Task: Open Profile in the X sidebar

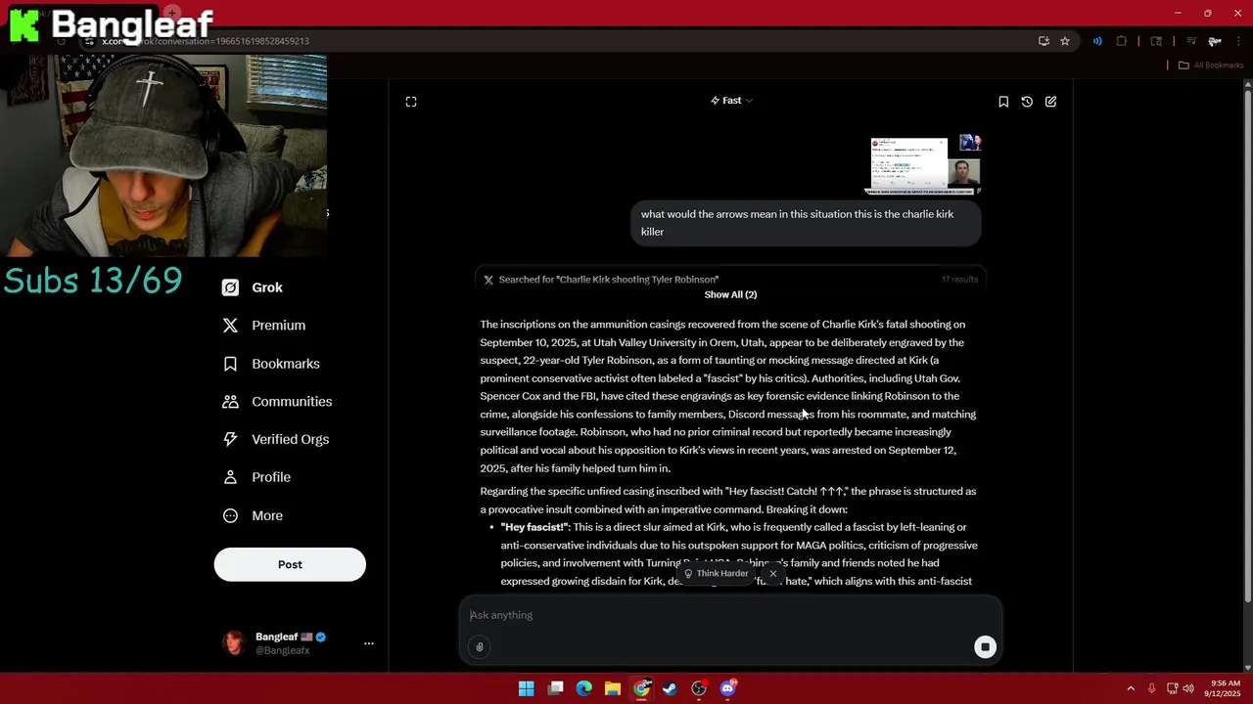Action: click(256, 477)
